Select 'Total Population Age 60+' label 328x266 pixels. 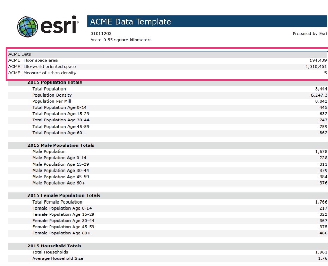pos(59,133)
